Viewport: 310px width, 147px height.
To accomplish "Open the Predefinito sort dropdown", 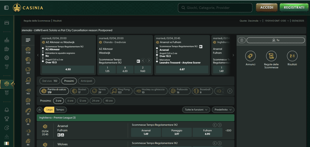I will [x=223, y=110].
